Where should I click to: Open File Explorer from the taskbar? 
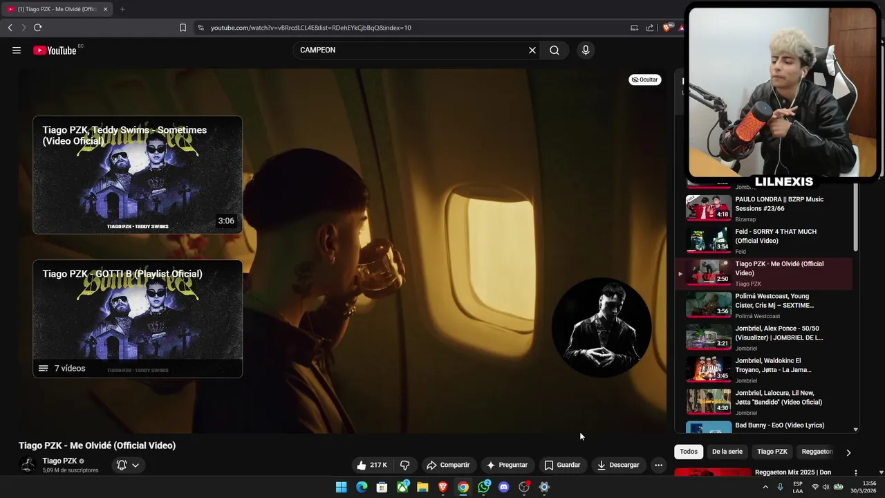pyautogui.click(x=422, y=487)
